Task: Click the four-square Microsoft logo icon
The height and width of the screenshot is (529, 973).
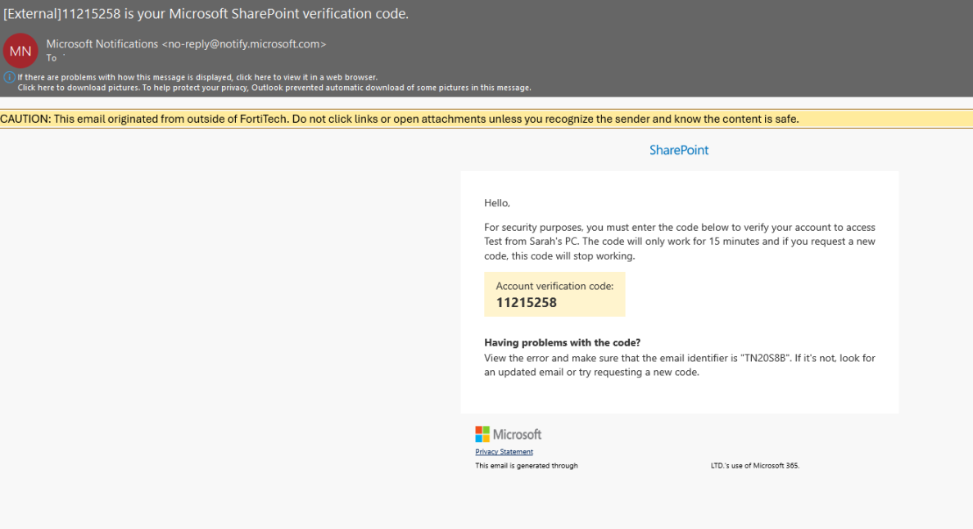Action: (x=482, y=433)
